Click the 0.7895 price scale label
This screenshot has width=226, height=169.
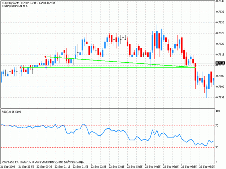pos(220,97)
